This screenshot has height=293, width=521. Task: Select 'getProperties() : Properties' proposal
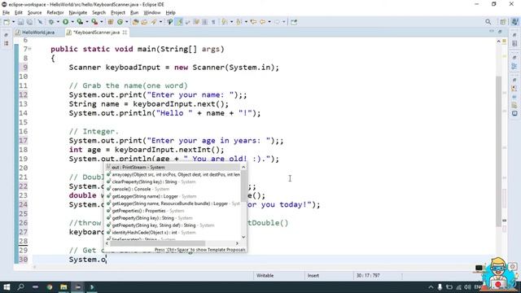[x=173, y=211]
